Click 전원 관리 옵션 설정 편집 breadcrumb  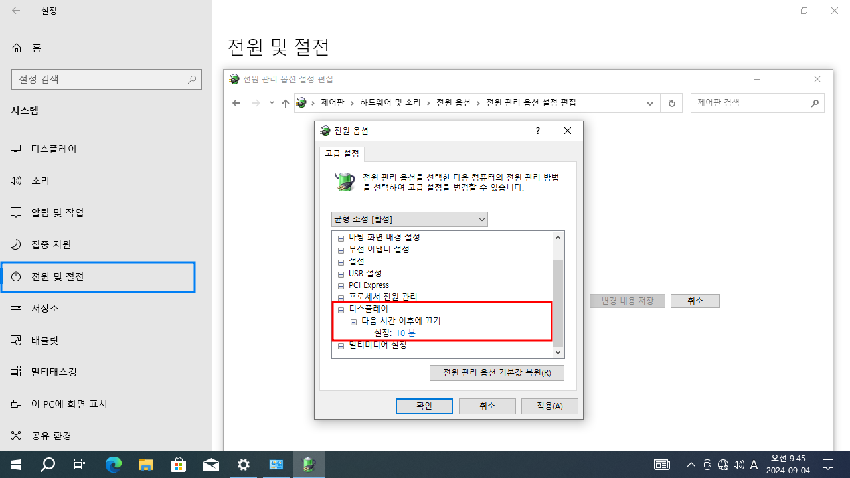[531, 103]
